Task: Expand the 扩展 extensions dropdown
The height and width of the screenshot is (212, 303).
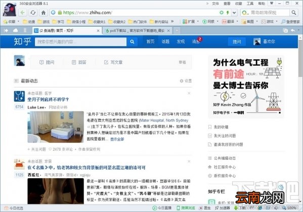Action: coord(198,21)
